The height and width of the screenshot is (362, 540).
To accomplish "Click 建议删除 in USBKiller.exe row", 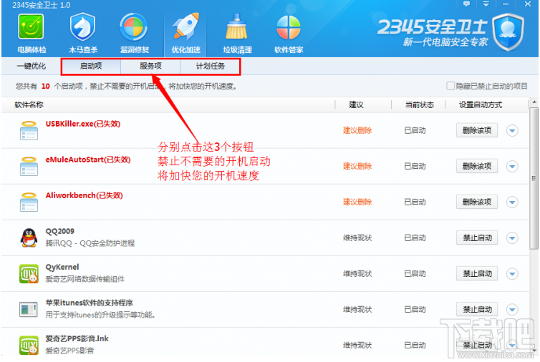I will (x=357, y=130).
